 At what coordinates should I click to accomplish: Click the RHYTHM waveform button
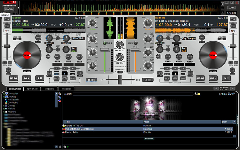point(9,9)
